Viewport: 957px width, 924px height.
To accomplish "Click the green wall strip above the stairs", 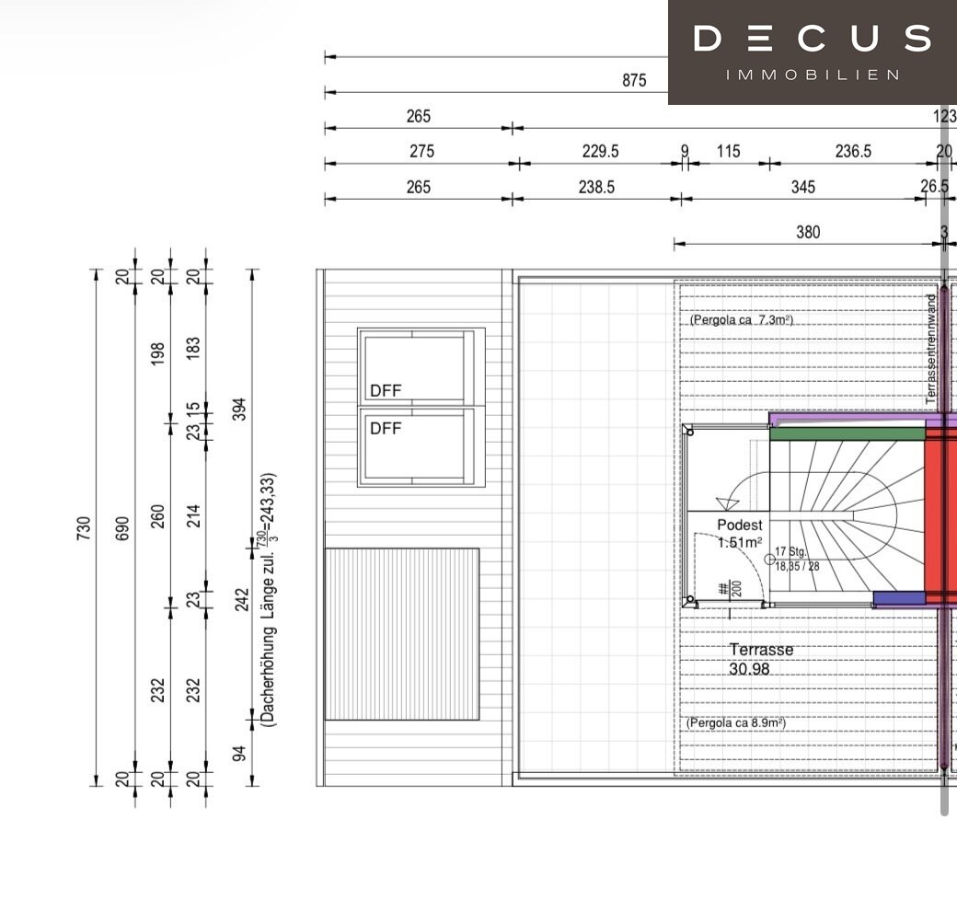I will [847, 433].
